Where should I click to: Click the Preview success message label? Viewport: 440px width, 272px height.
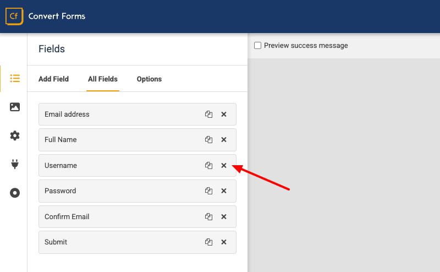(306, 46)
